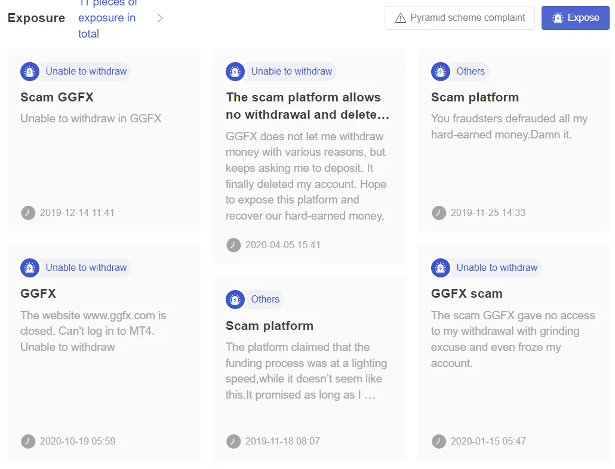Click the siren icon inside Expose button

557,18
